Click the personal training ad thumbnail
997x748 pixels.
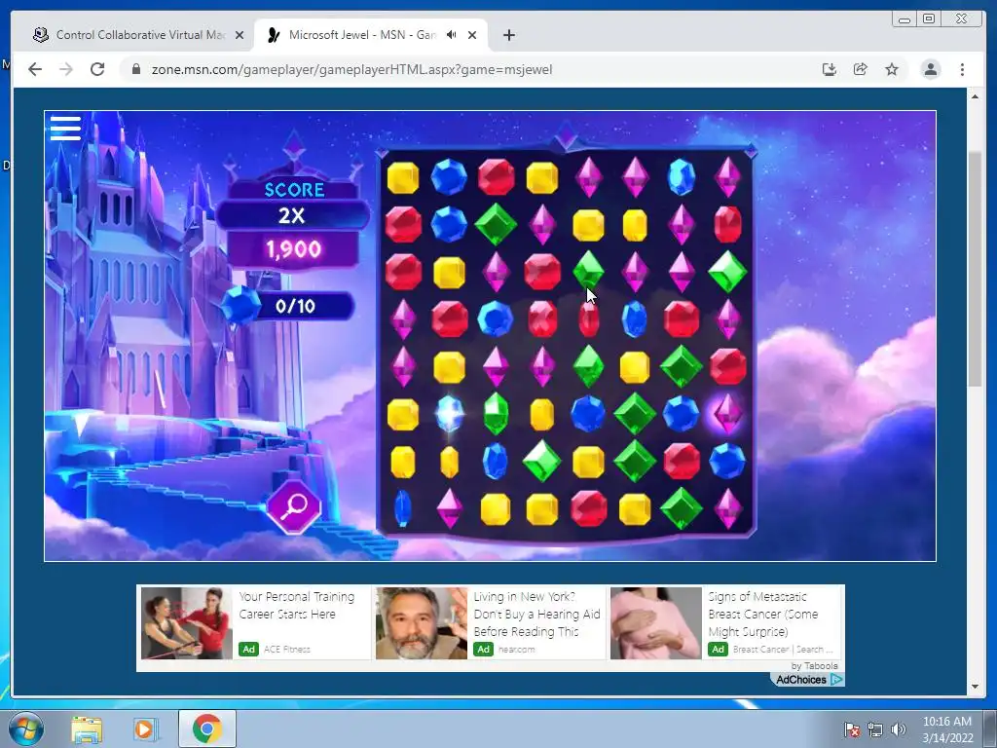(187, 622)
